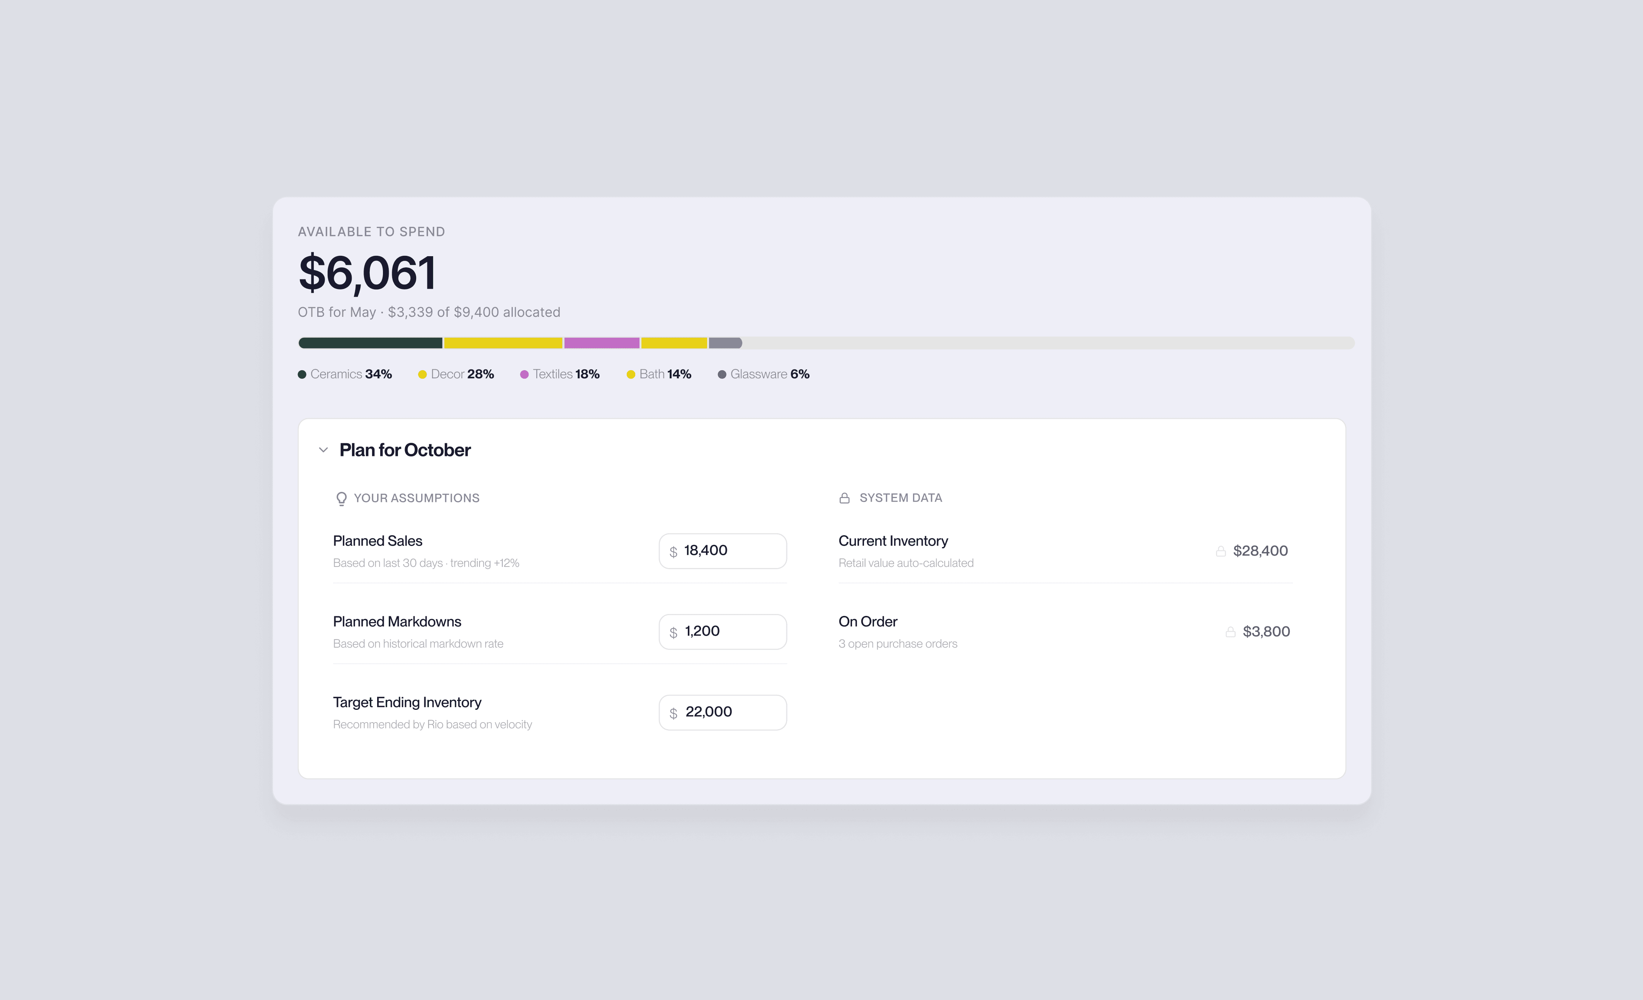
Task: Click the dollar sign in Planned Sales field
Action: [674, 552]
